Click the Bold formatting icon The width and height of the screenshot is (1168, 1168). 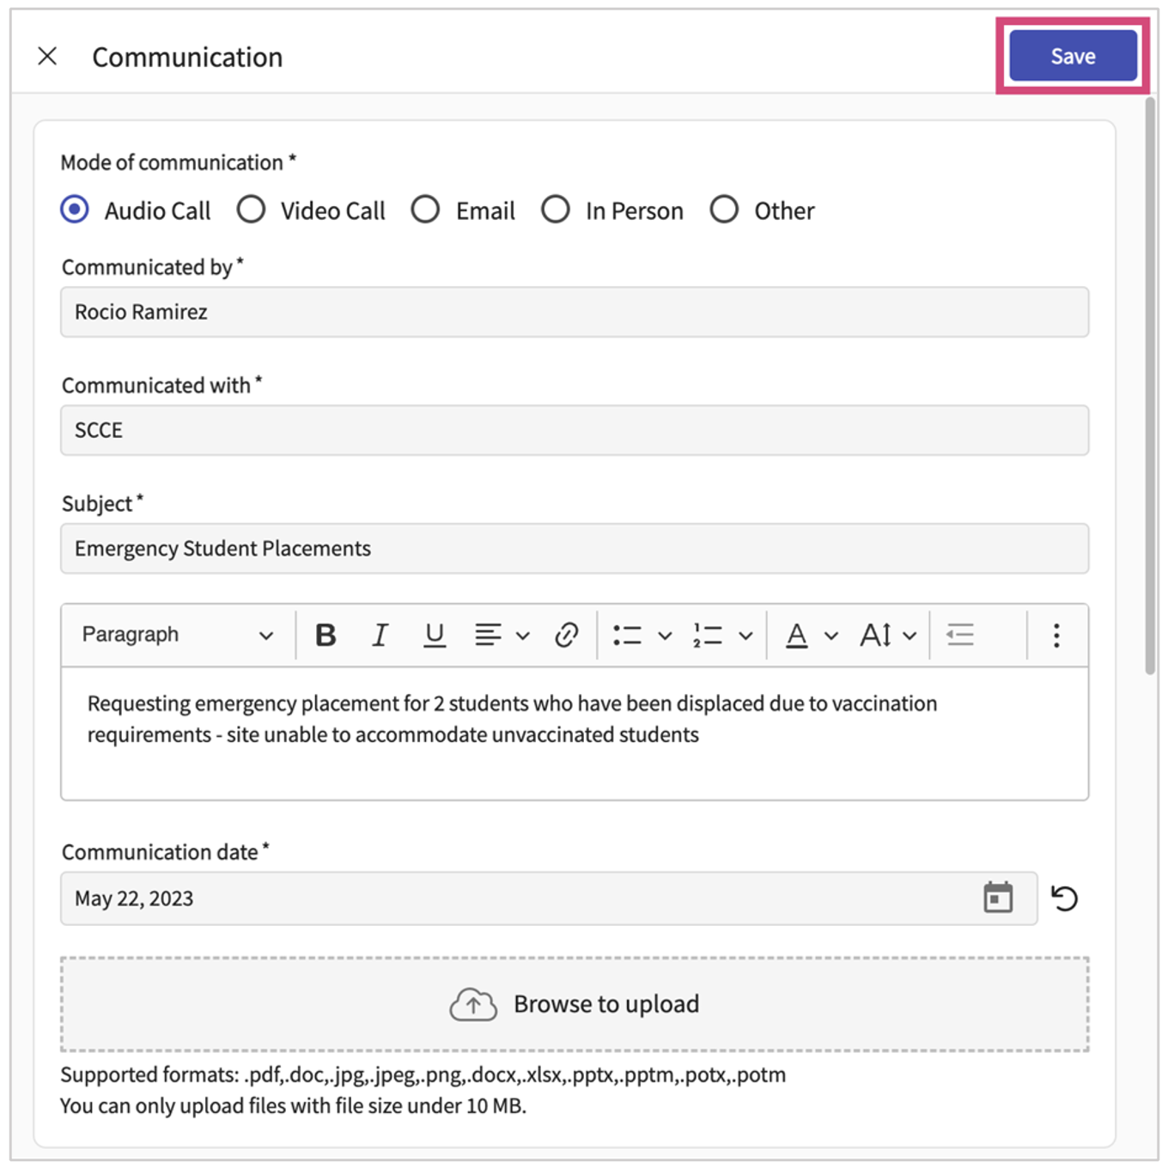point(325,636)
